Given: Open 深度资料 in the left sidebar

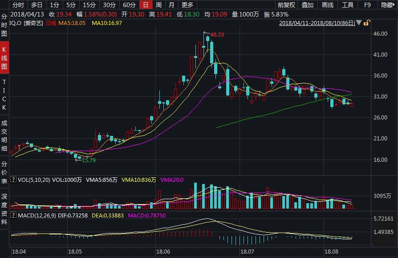Looking at the screenshot, I should pyautogui.click(x=4, y=209).
